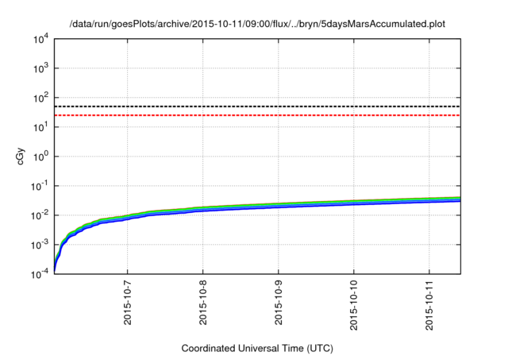Click the 10^-3 y-axis tick label
This screenshot has height=356, width=508.
[x=40, y=245]
